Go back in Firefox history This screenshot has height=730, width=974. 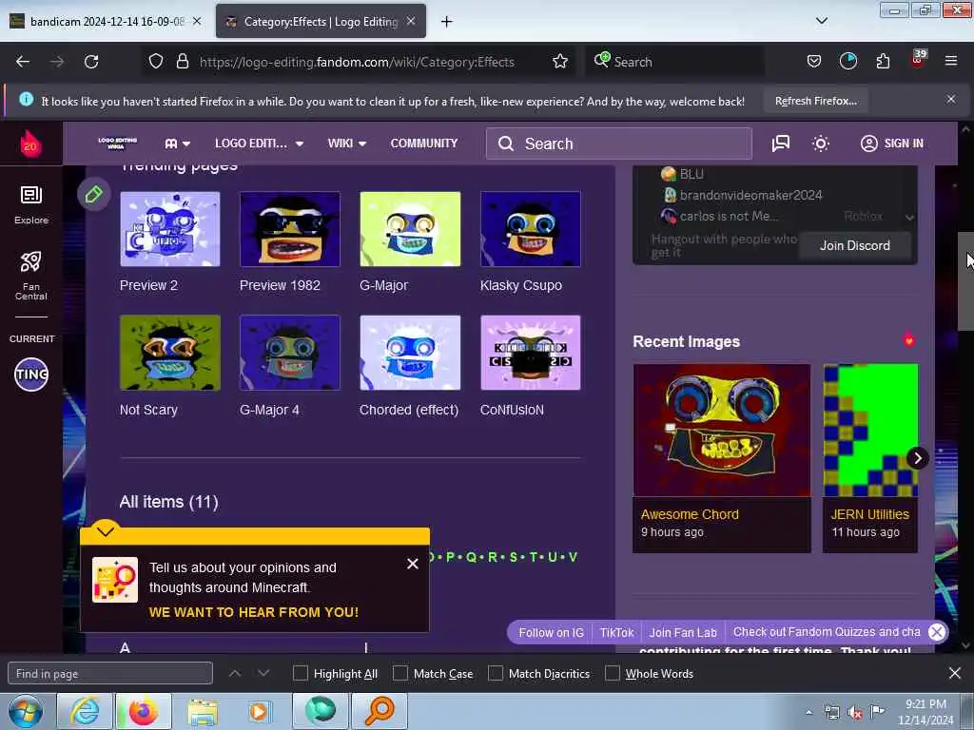tap(23, 62)
